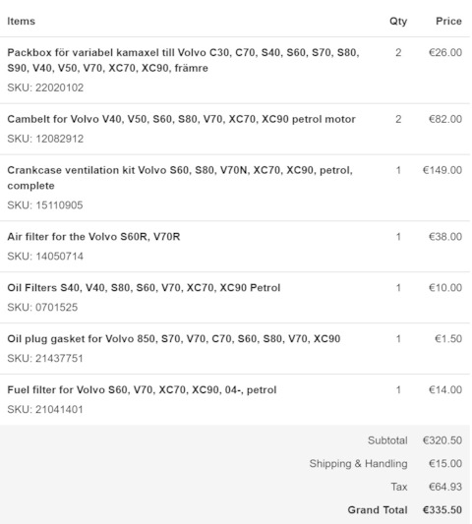Click the Price column header
472x524 pixels.
point(448,21)
